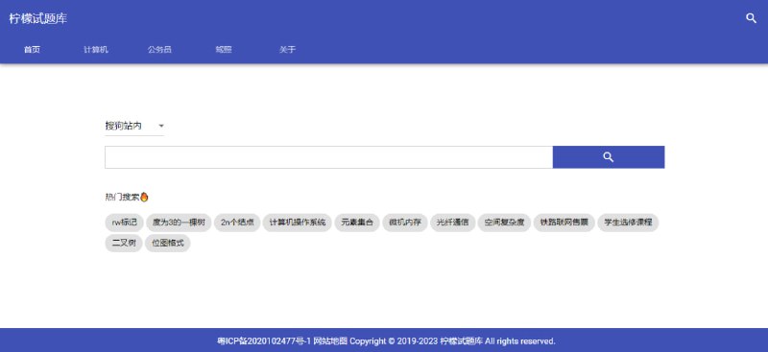The height and width of the screenshot is (352, 768).
Task: Select the rw标记 hot search tag
Action: 124,223
